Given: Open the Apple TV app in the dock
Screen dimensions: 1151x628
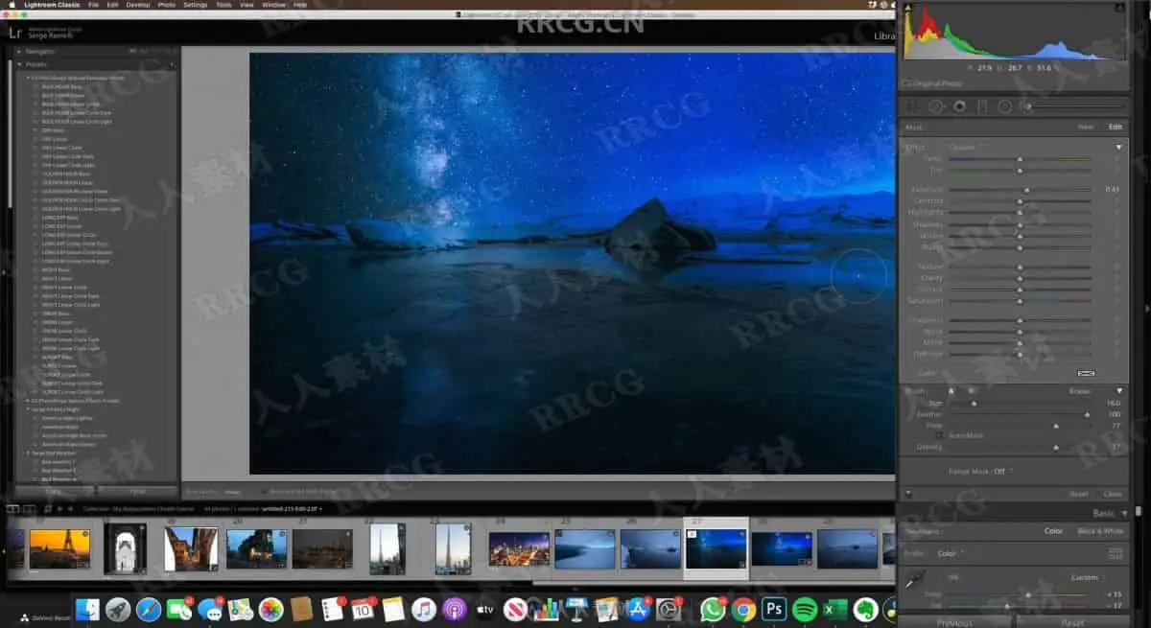Looking at the screenshot, I should tap(485, 609).
